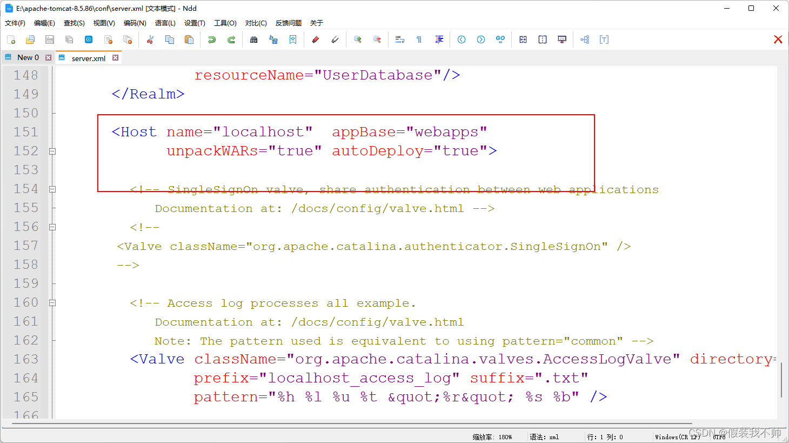Collapse the fold marker at line 160

click(52, 303)
